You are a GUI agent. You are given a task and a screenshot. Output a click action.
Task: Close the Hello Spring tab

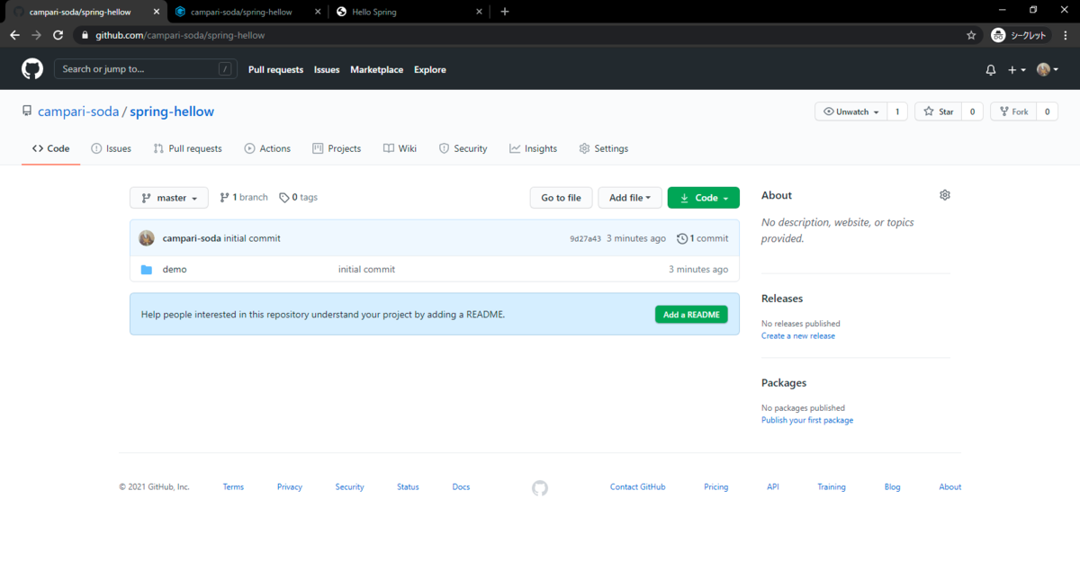(x=478, y=12)
